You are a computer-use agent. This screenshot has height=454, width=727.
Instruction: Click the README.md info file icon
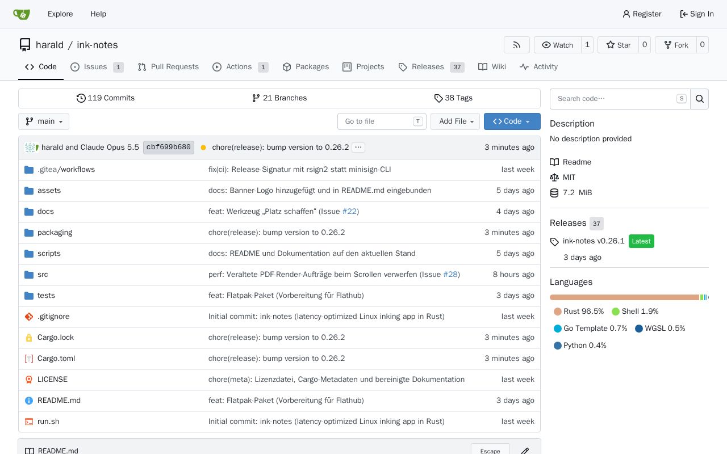29,401
